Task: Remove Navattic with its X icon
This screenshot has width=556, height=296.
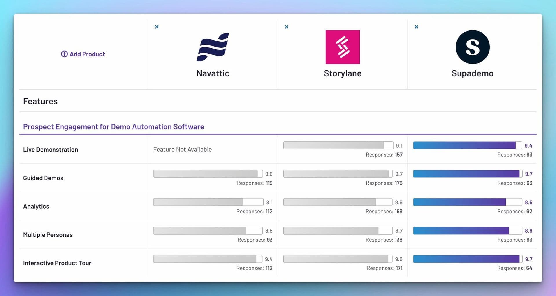Action: pyautogui.click(x=157, y=27)
